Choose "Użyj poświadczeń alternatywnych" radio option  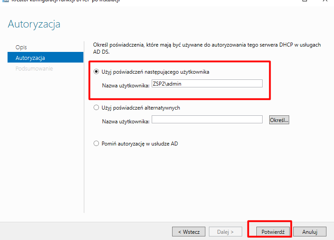[96, 107]
